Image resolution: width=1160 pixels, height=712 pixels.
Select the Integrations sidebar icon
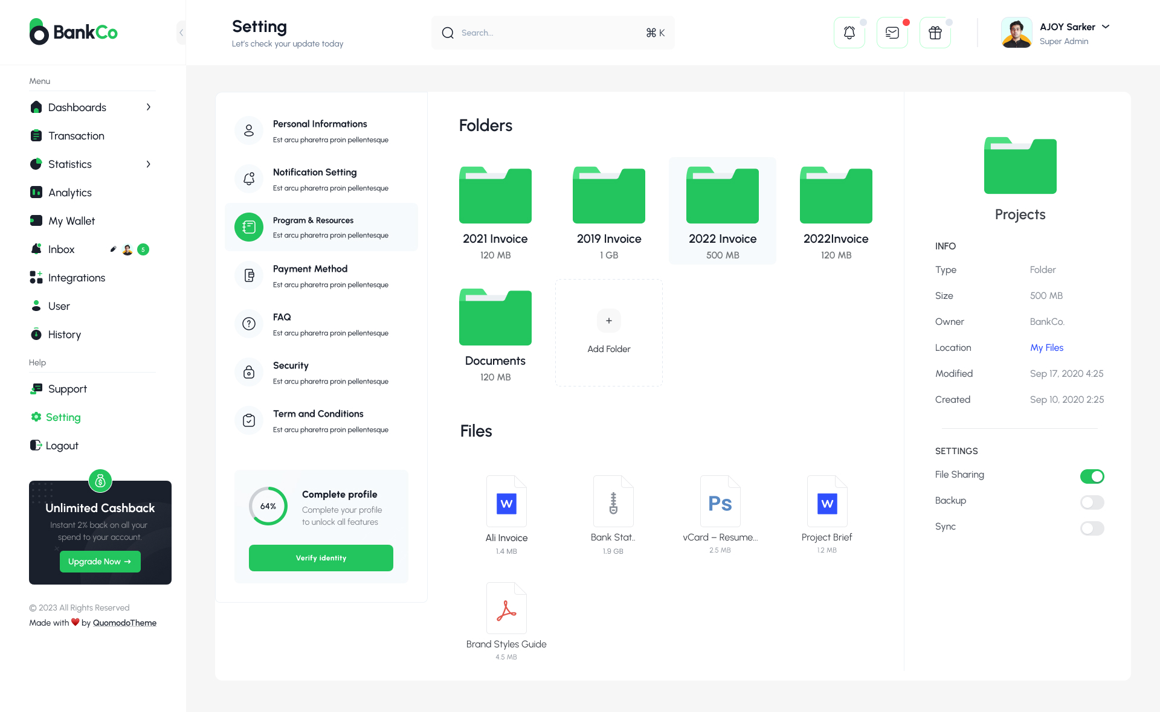tap(36, 277)
